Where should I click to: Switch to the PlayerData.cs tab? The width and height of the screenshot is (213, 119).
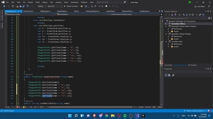click(x=62, y=11)
